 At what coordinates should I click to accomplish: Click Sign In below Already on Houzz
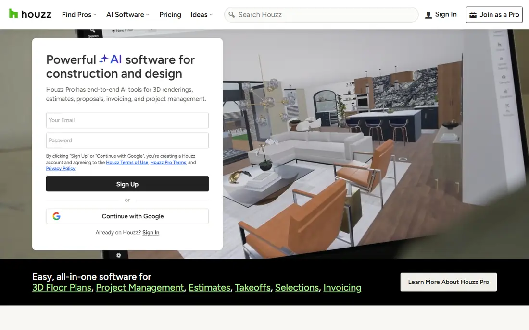click(x=151, y=233)
